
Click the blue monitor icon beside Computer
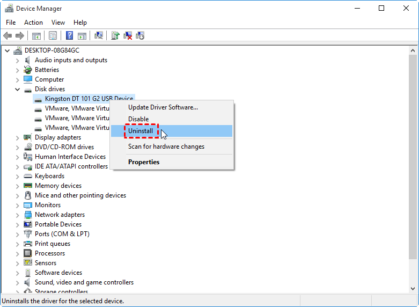point(28,79)
